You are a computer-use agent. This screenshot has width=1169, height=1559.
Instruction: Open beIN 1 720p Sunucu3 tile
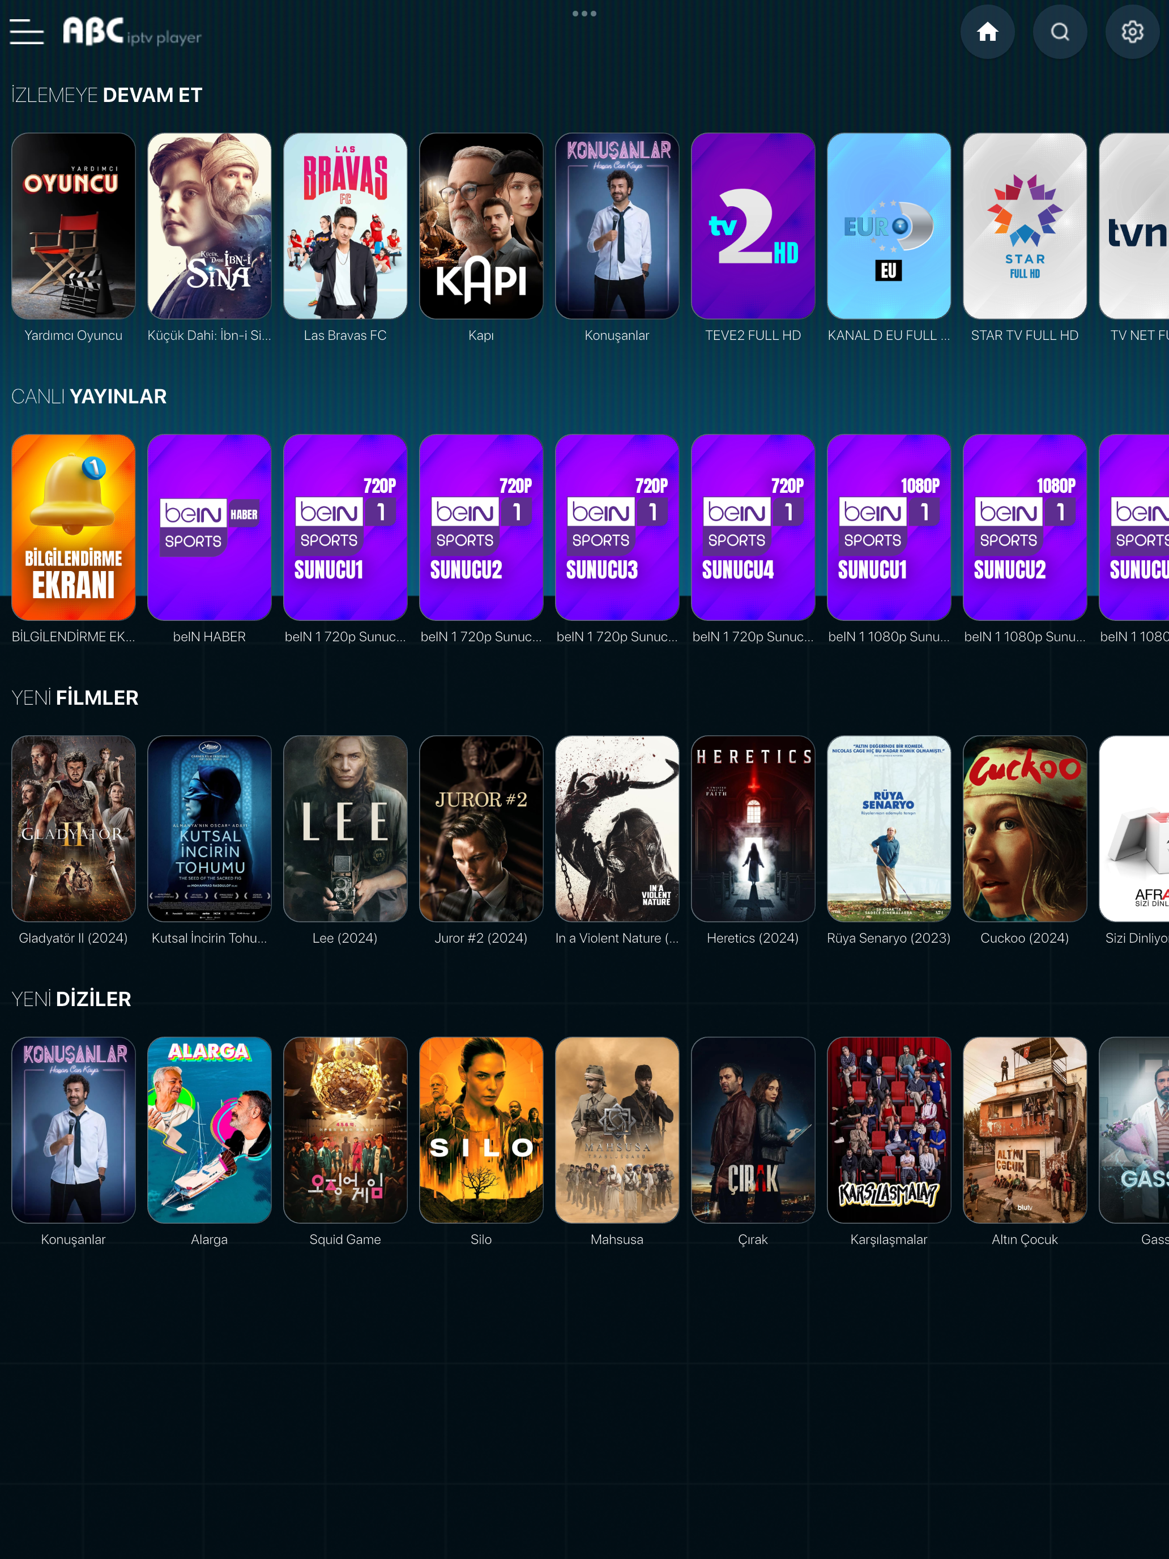click(x=617, y=527)
